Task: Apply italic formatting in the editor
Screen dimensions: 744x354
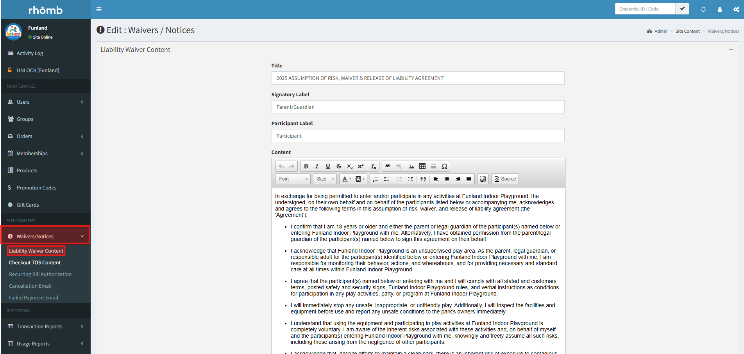Action: (x=317, y=166)
